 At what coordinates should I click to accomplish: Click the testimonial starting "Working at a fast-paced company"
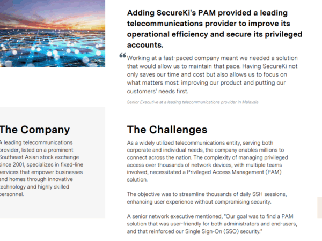coord(212,74)
